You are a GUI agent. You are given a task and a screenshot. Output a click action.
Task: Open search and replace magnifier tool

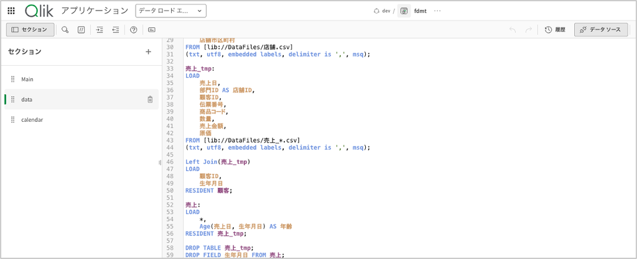(65, 30)
